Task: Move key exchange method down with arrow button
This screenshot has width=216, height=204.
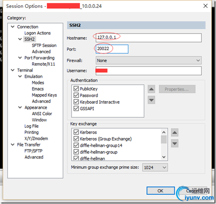Action: click(x=175, y=143)
